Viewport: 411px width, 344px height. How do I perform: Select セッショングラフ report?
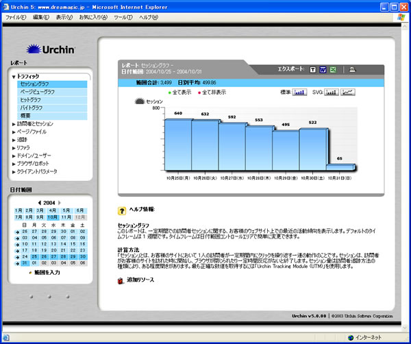(x=52, y=84)
